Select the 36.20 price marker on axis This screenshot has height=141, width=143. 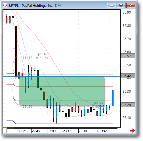click(128, 105)
